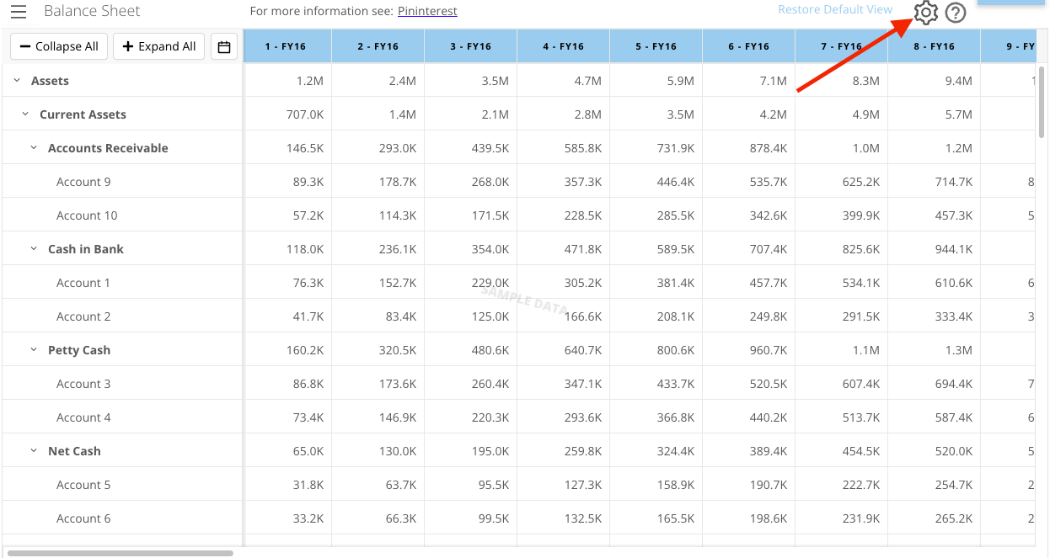This screenshot has width=1050, height=558.
Task: Collapse the Assets row
Action: [x=16, y=81]
